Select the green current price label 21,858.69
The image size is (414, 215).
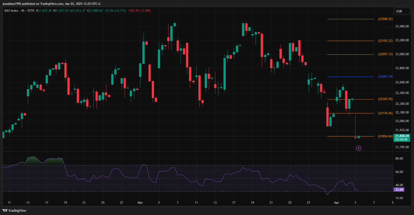402,136
